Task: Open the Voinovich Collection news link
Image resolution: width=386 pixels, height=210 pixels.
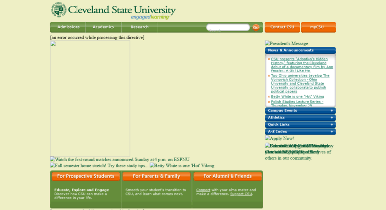Action: click(x=301, y=83)
